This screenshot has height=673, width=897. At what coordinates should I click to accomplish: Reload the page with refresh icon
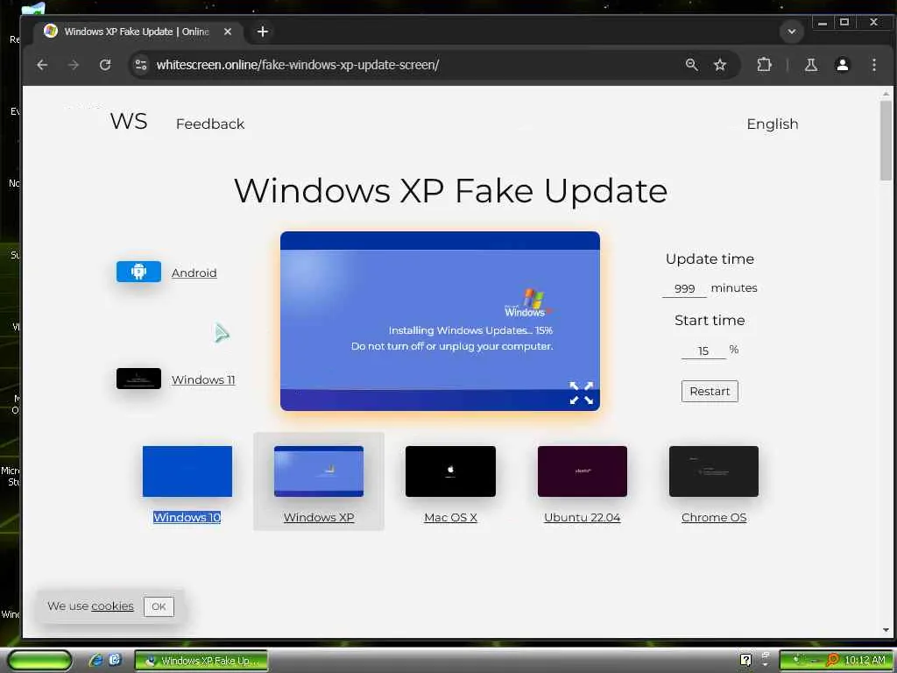coord(105,65)
